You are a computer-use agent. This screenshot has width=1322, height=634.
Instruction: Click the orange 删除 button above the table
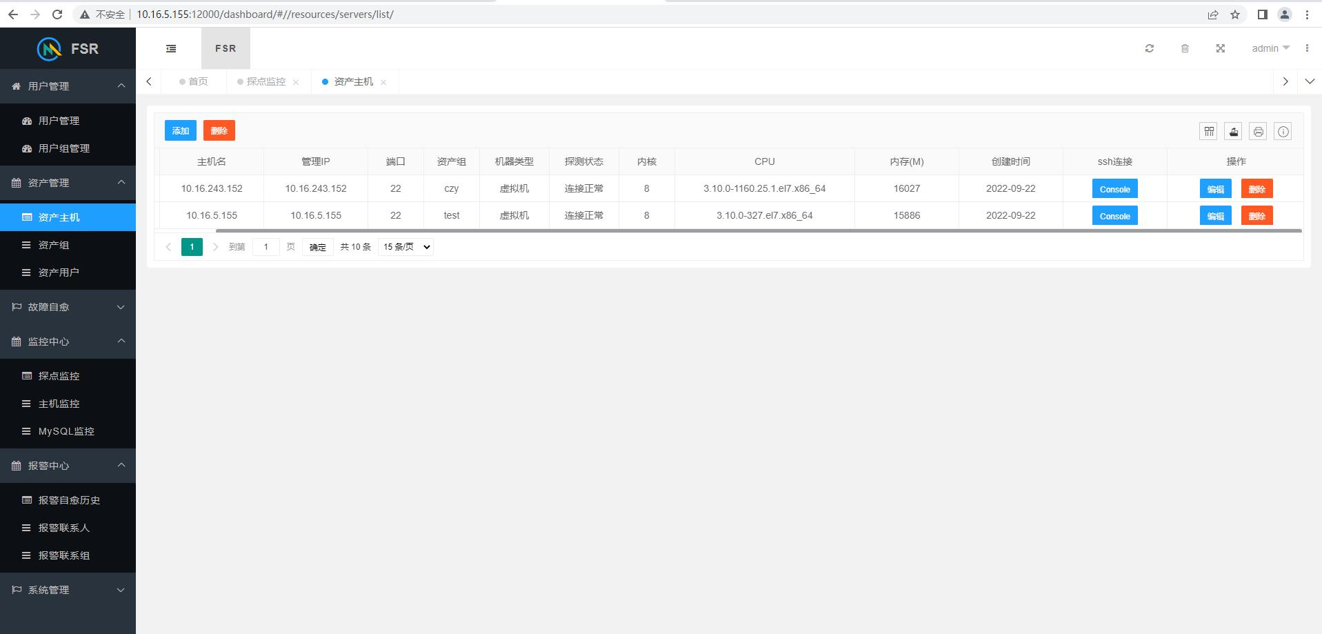pyautogui.click(x=219, y=130)
